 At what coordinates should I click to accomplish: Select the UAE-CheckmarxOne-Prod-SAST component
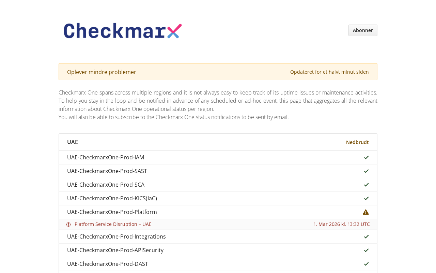coord(107,171)
